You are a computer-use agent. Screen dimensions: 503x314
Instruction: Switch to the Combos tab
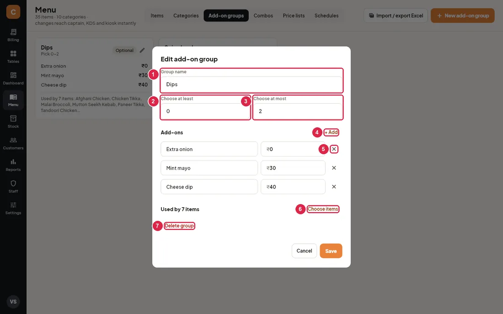[x=263, y=16]
